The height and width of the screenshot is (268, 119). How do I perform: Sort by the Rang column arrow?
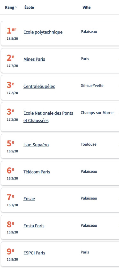tap(16, 8)
